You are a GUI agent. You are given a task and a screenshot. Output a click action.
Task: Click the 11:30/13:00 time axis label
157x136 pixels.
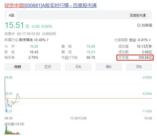pyautogui.click(x=78, y=118)
